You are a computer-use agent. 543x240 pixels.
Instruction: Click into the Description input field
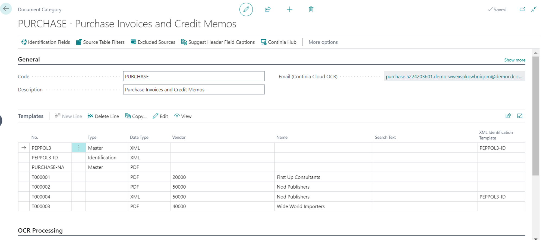(194, 90)
